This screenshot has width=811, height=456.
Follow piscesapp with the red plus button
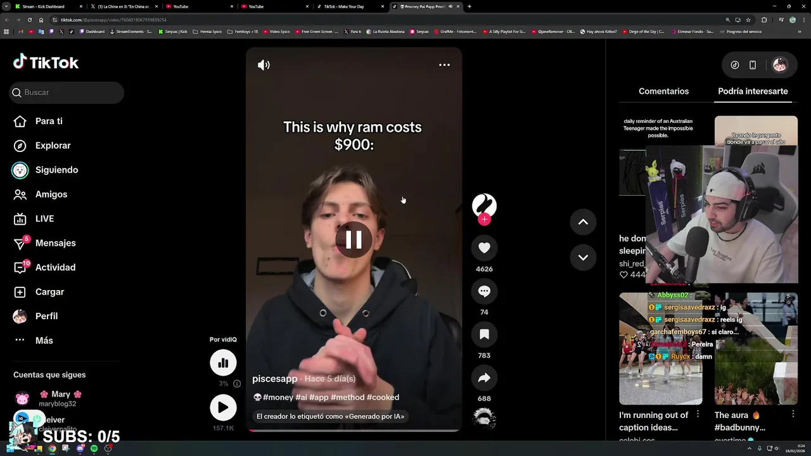[484, 219]
